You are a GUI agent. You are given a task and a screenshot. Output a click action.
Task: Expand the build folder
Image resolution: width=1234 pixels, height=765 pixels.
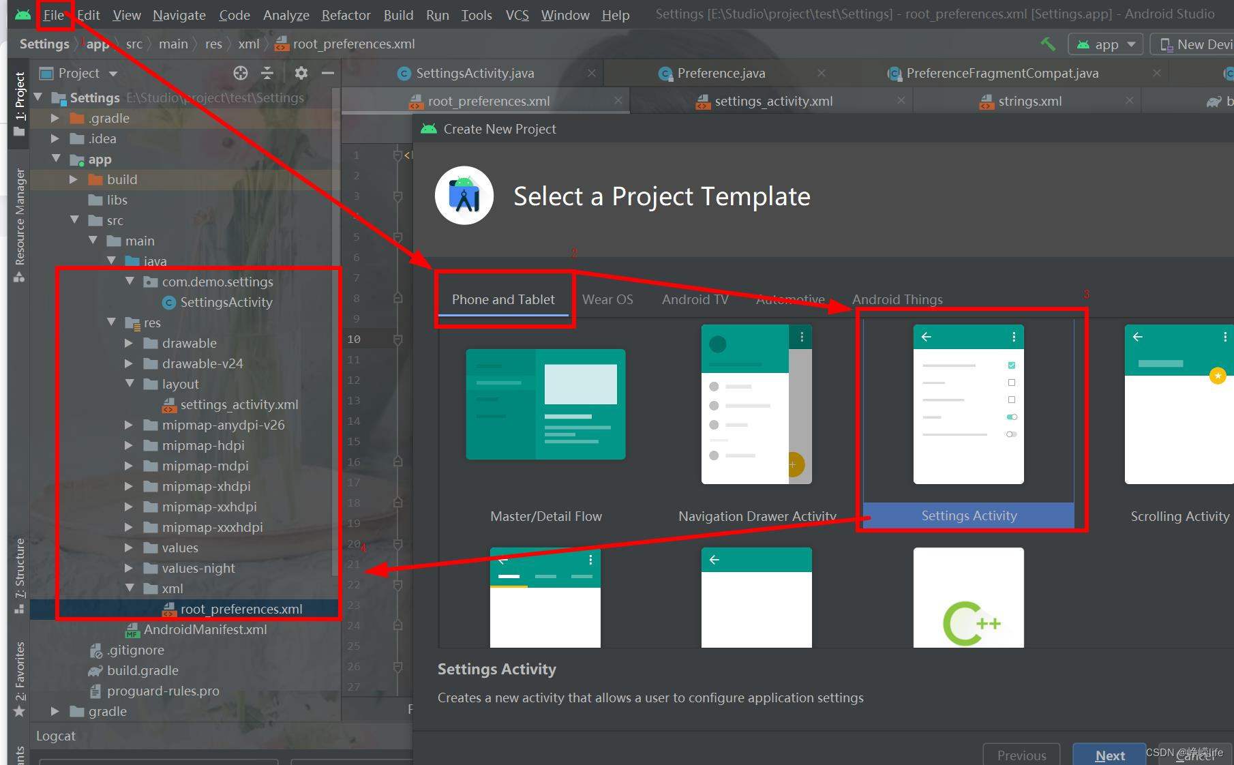(73, 179)
